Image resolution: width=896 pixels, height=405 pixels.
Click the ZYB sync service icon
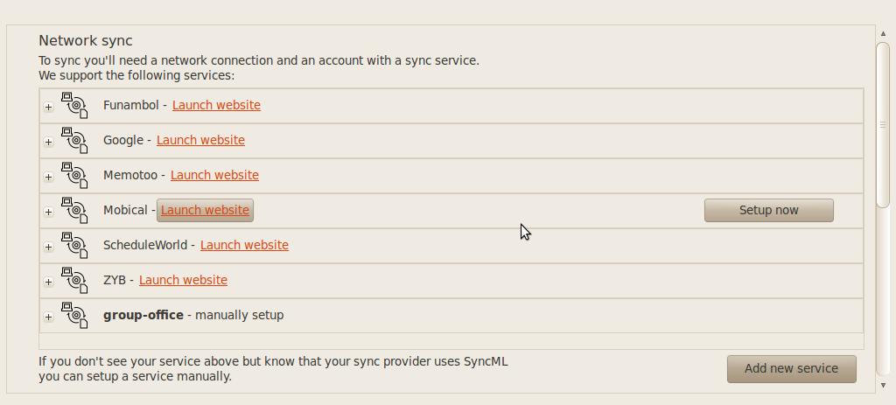click(76, 280)
